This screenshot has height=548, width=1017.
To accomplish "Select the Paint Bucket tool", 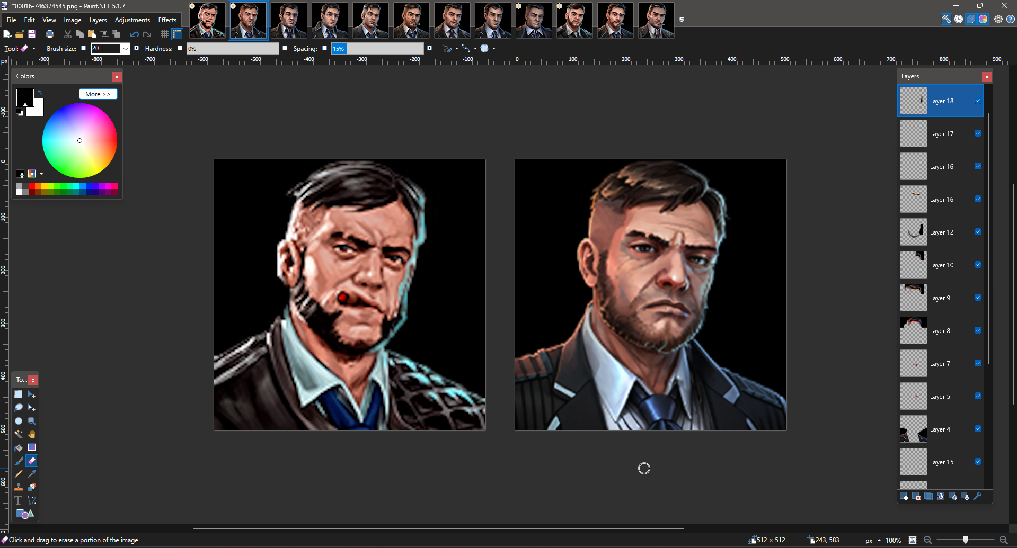I will coord(19,447).
